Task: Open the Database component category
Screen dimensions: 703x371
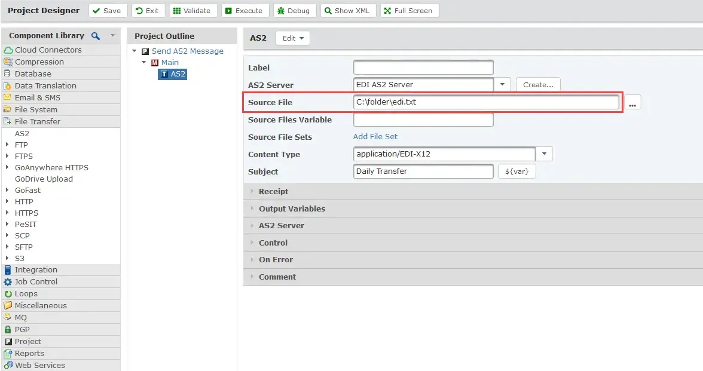Action: coord(33,73)
